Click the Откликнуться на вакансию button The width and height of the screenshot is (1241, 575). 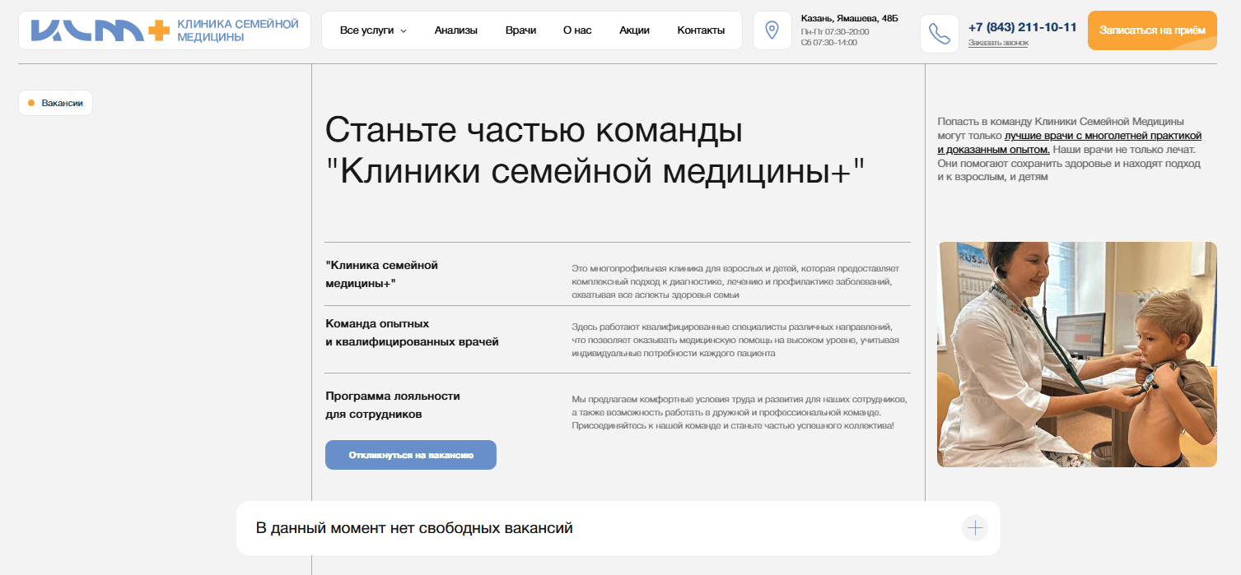click(411, 455)
